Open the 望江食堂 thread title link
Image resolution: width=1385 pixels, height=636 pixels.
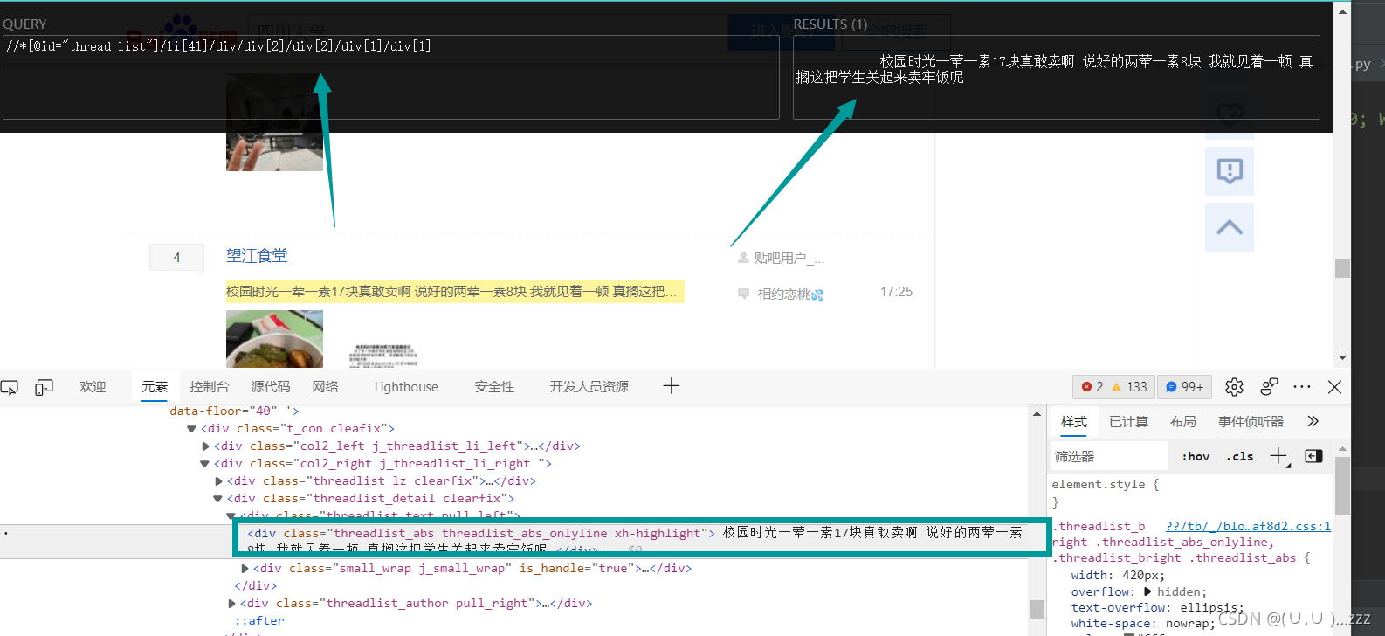(257, 255)
